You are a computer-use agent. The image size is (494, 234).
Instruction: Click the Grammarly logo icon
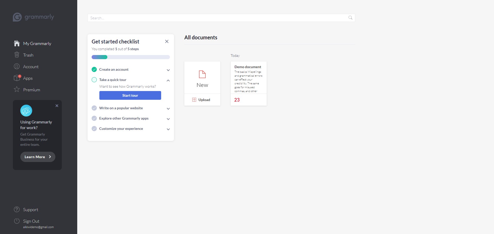[17, 17]
